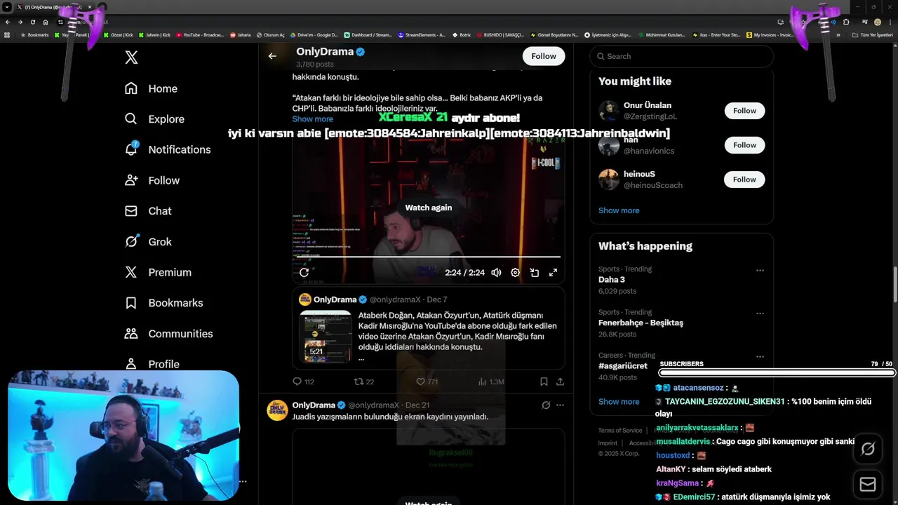Toggle picture-in-picture for the video
Screen dimensions: 898x505
[x=534, y=273]
